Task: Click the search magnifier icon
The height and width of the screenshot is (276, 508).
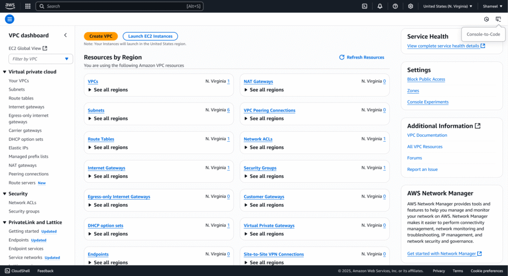Action: point(42,6)
